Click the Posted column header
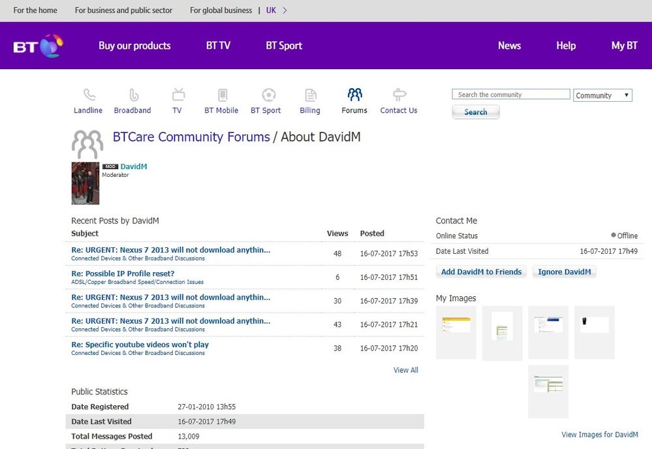 click(x=372, y=234)
